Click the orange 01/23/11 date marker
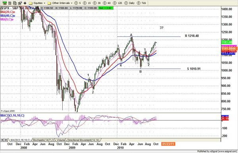The width and height of the screenshot is (238, 153). click(168, 144)
